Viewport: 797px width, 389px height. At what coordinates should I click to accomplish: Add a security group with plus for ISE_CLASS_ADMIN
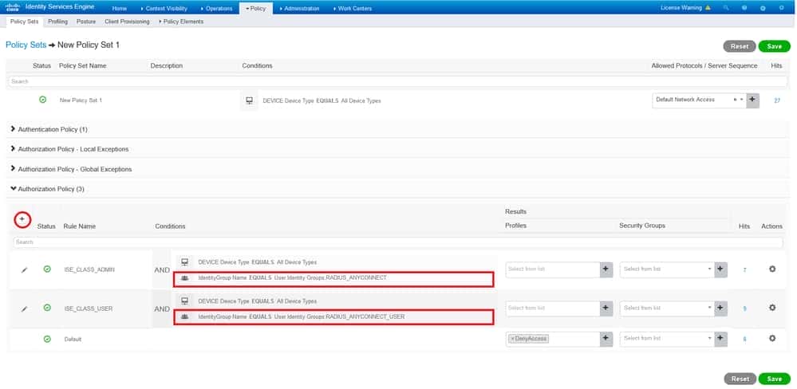(720, 269)
